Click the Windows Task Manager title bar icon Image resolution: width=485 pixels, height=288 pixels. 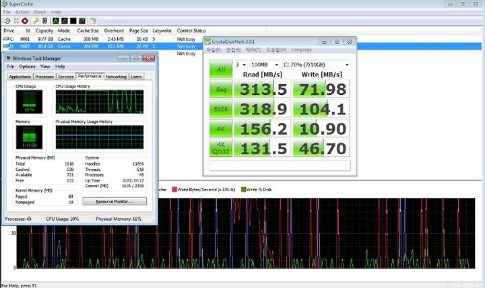click(x=8, y=59)
